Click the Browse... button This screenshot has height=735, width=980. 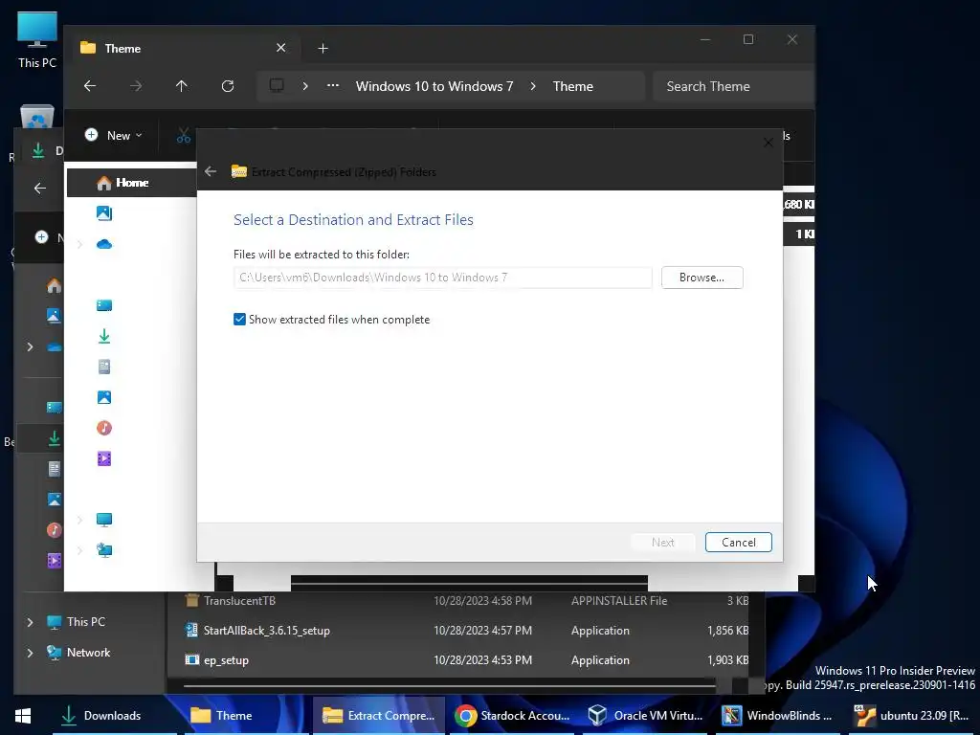point(702,278)
